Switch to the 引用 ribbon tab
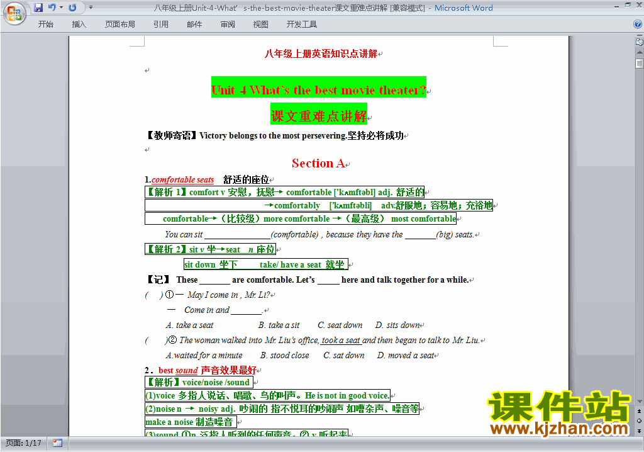The width and height of the screenshot is (644, 452). [x=161, y=25]
